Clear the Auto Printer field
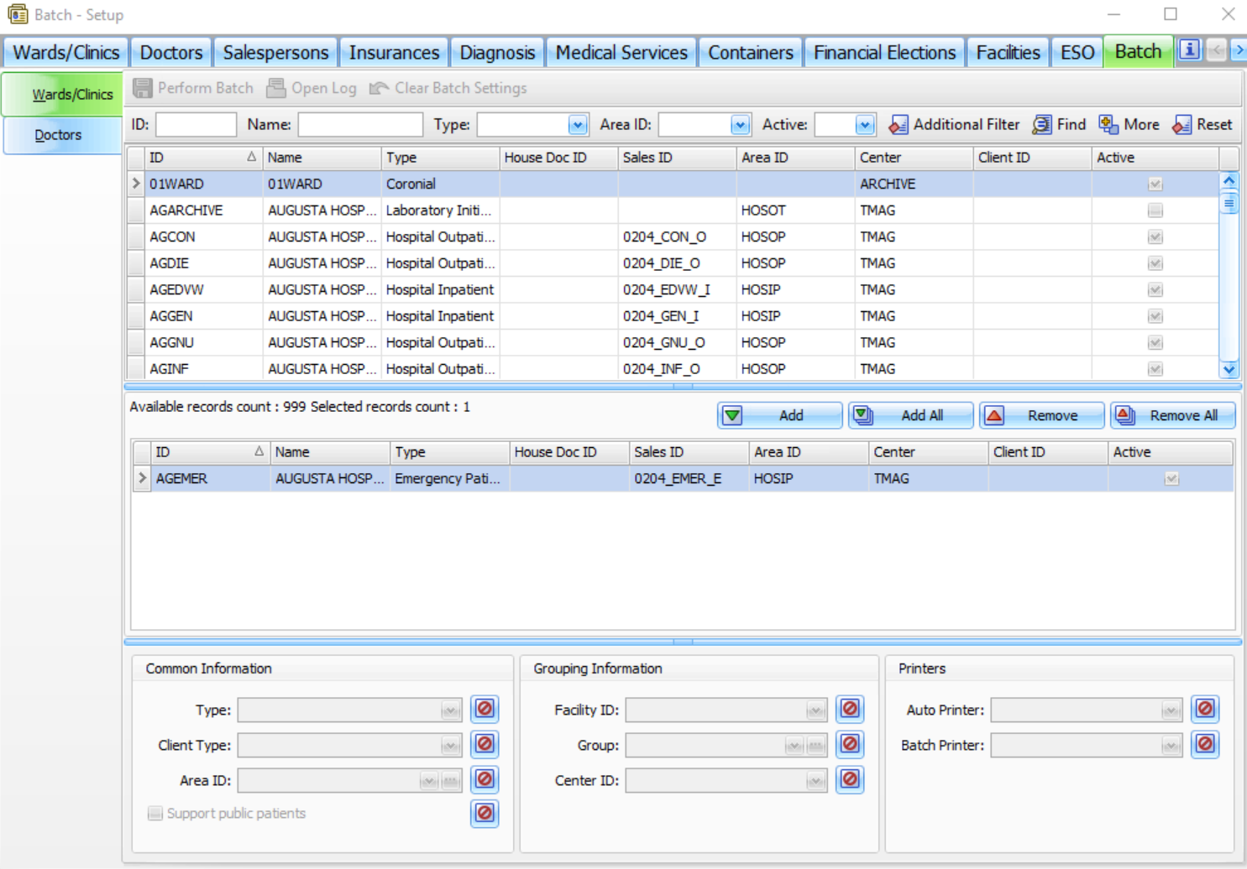This screenshot has width=1247, height=869. pyautogui.click(x=1205, y=710)
